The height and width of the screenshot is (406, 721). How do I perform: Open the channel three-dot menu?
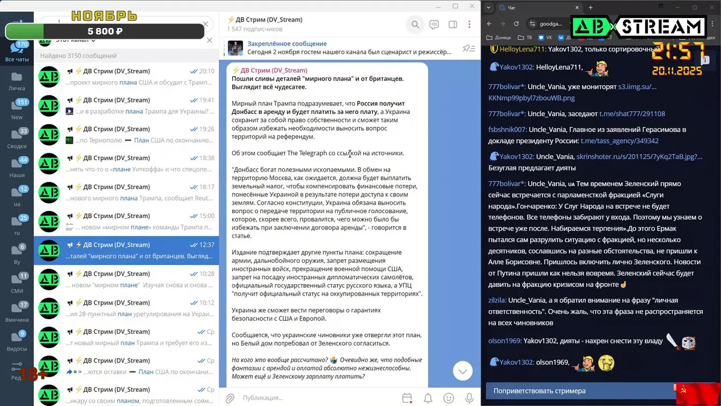pos(469,25)
